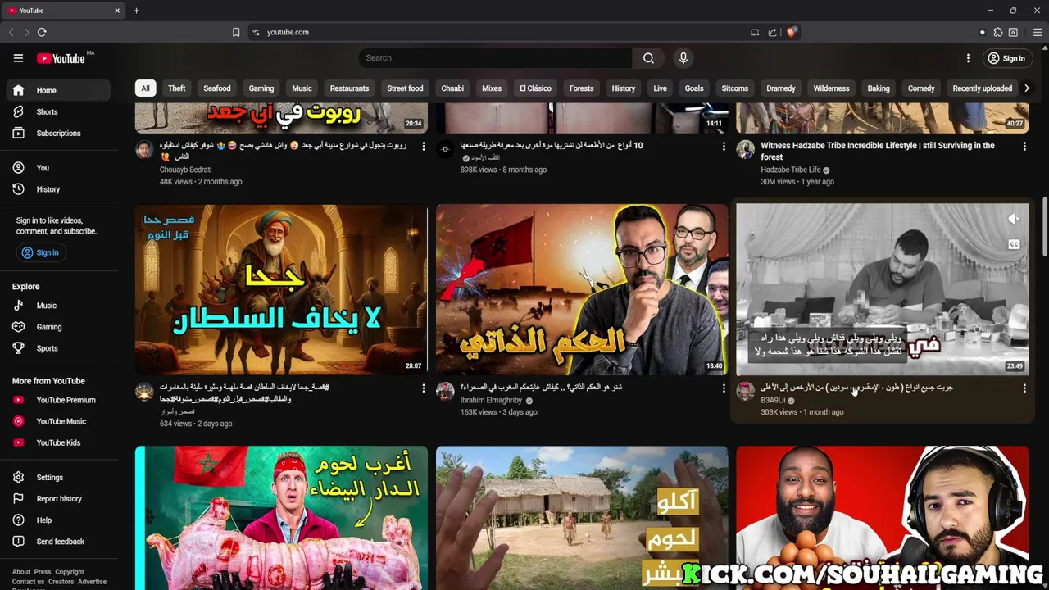Open Hadzabe Tribe Life channel link
The width and height of the screenshot is (1049, 590).
click(x=791, y=170)
